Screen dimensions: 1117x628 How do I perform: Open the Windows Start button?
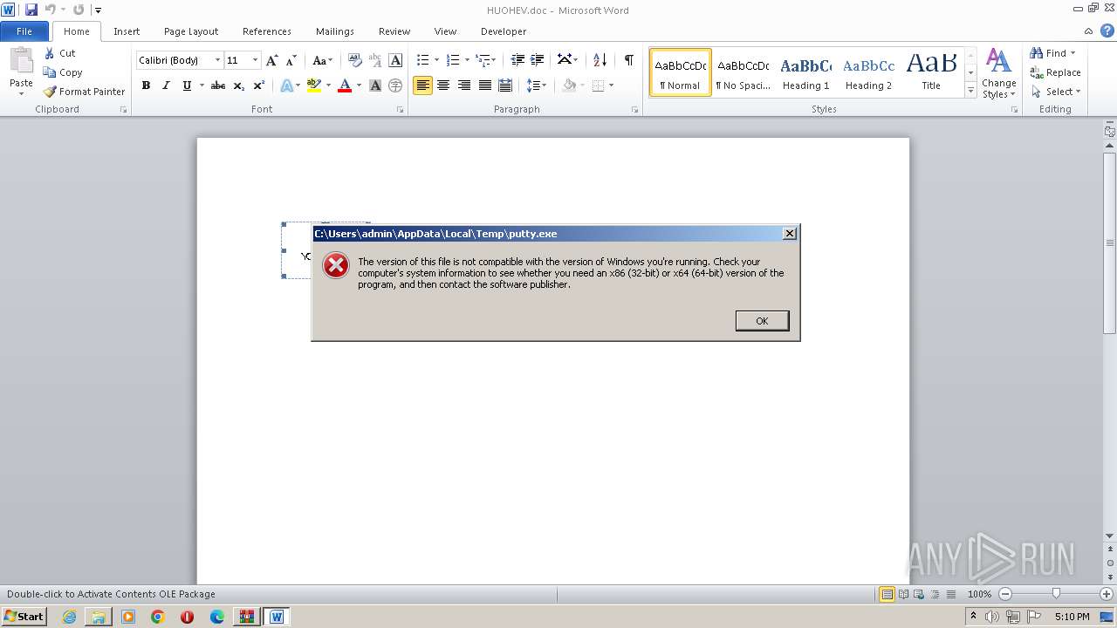coord(24,617)
